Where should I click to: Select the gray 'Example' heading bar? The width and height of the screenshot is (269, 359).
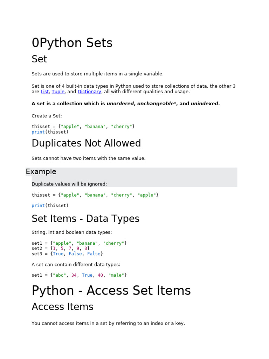[132, 172]
